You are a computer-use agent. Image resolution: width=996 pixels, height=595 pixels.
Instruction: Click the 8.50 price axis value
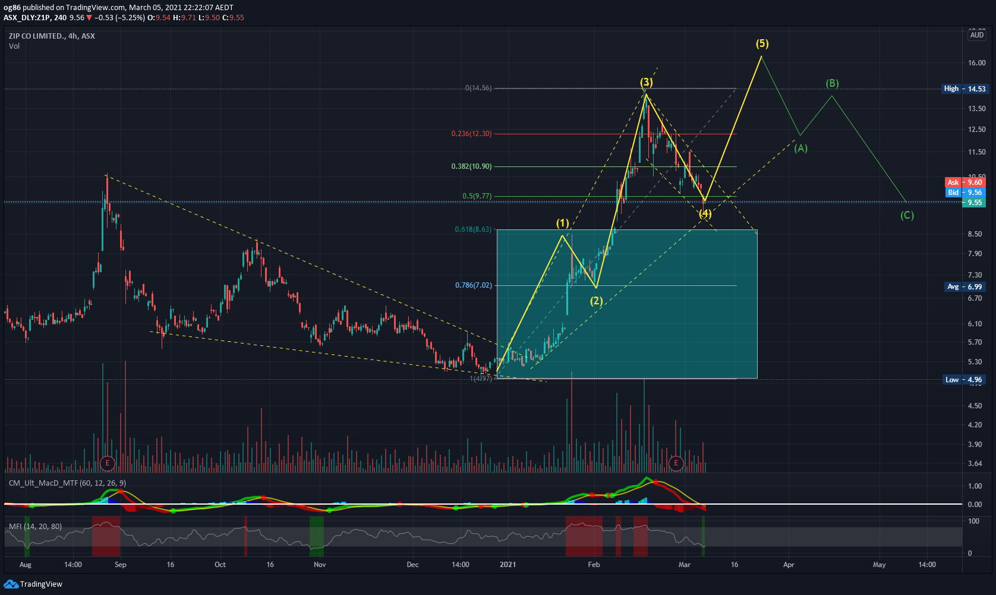[x=975, y=234]
